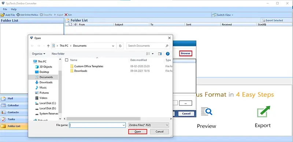Image resolution: width=293 pixels, height=142 pixels.
Task: Click the red Exit icon
Action: [66, 15]
